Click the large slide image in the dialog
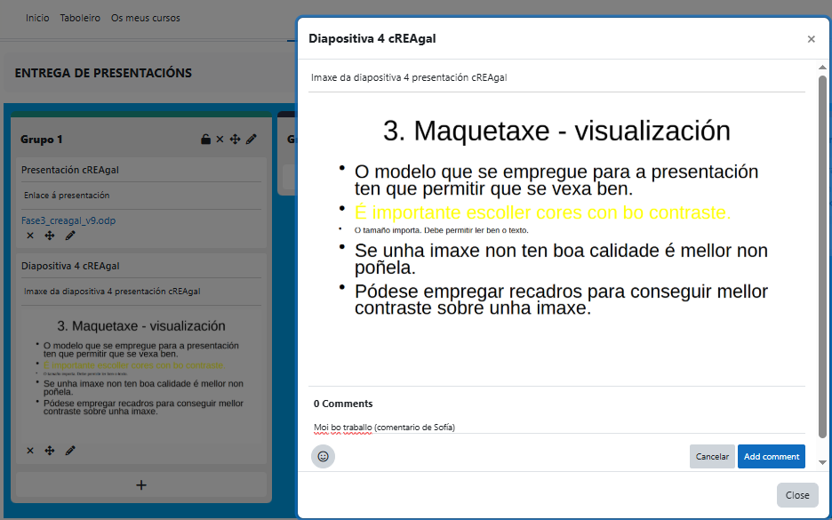 (556, 239)
